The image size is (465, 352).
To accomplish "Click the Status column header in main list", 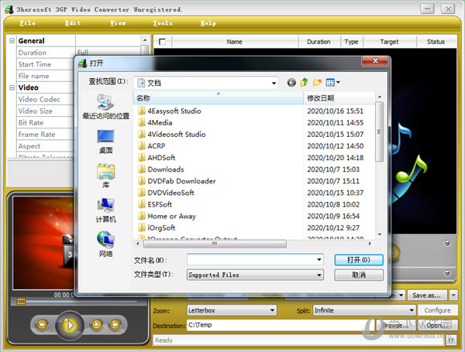I will (x=436, y=42).
